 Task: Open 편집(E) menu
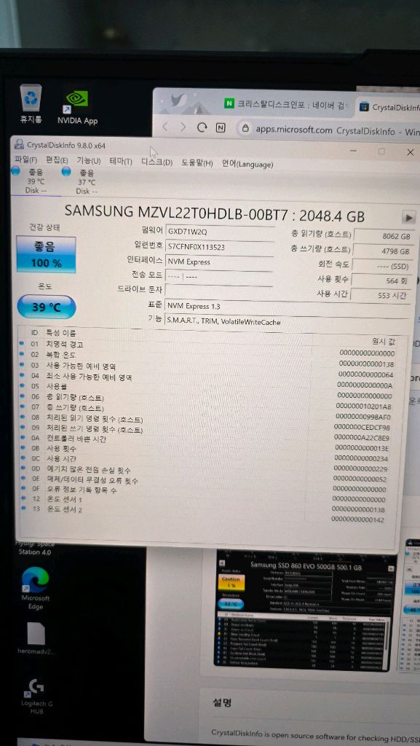(x=57, y=161)
